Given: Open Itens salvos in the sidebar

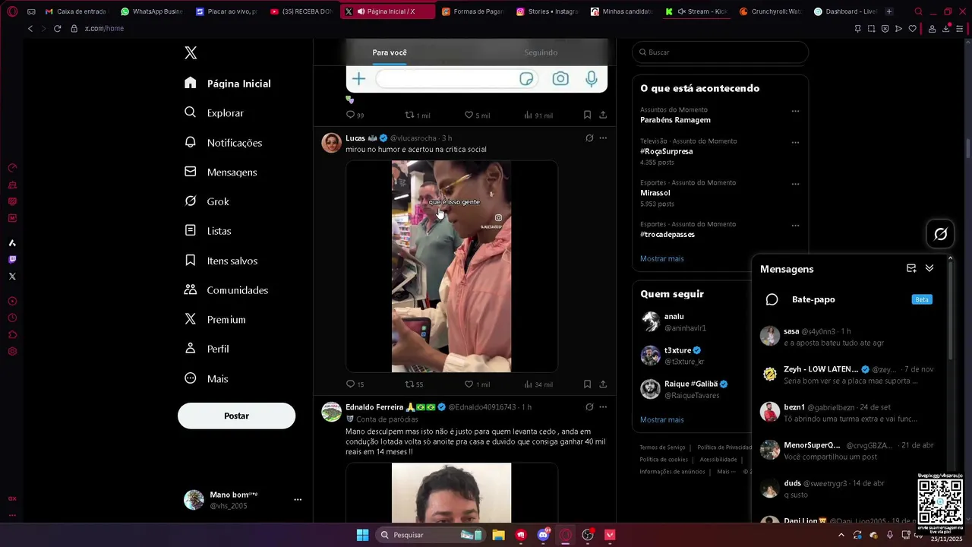Looking at the screenshot, I should 221,261.
